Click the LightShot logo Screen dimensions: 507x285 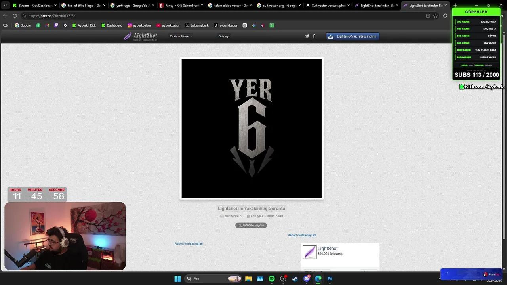click(x=140, y=36)
